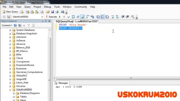Click Query Options icon
Screen dimensions: 180x101
(x=78, y=17)
